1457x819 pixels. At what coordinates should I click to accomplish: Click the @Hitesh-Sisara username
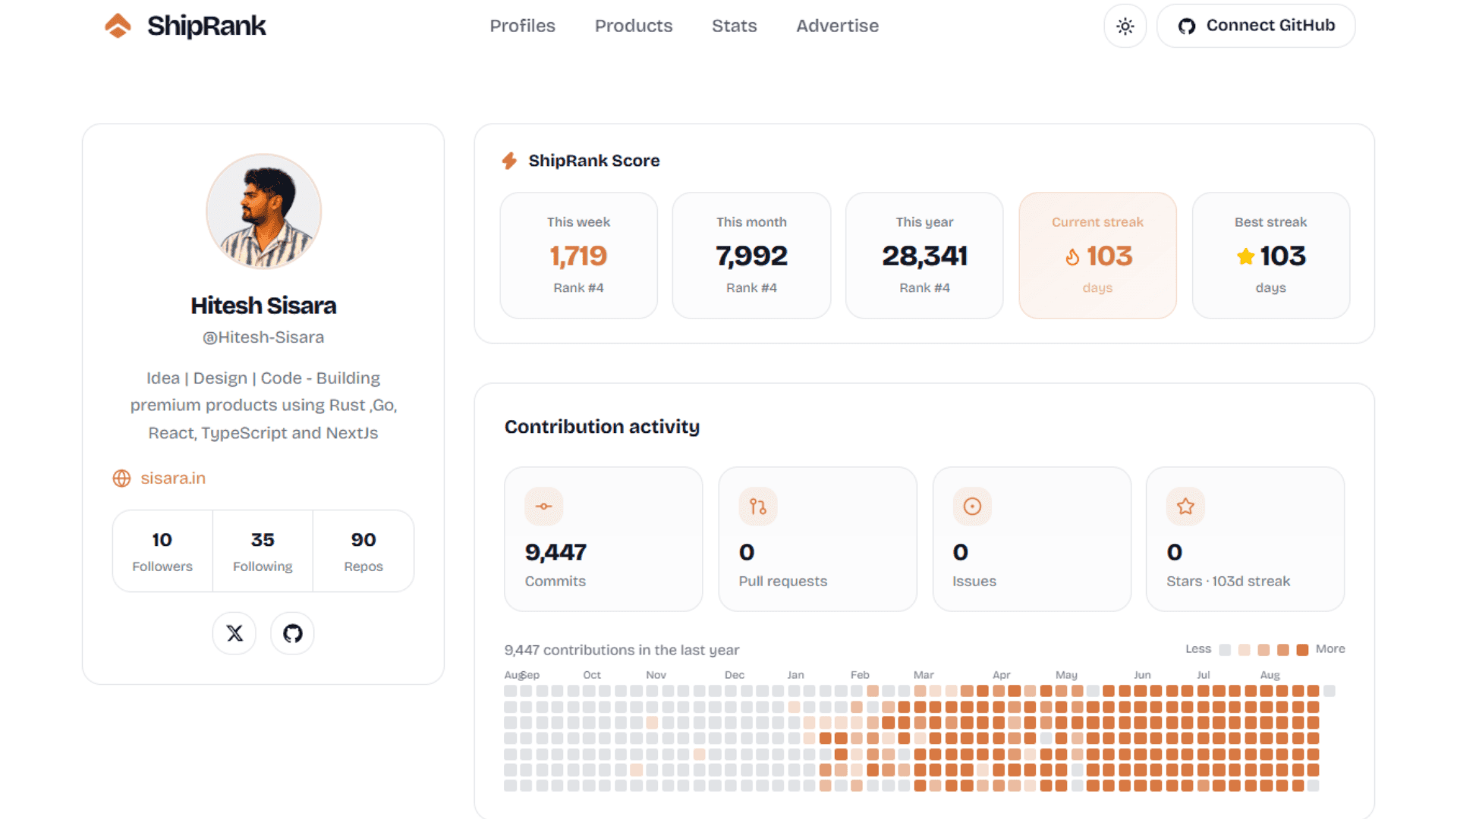263,337
